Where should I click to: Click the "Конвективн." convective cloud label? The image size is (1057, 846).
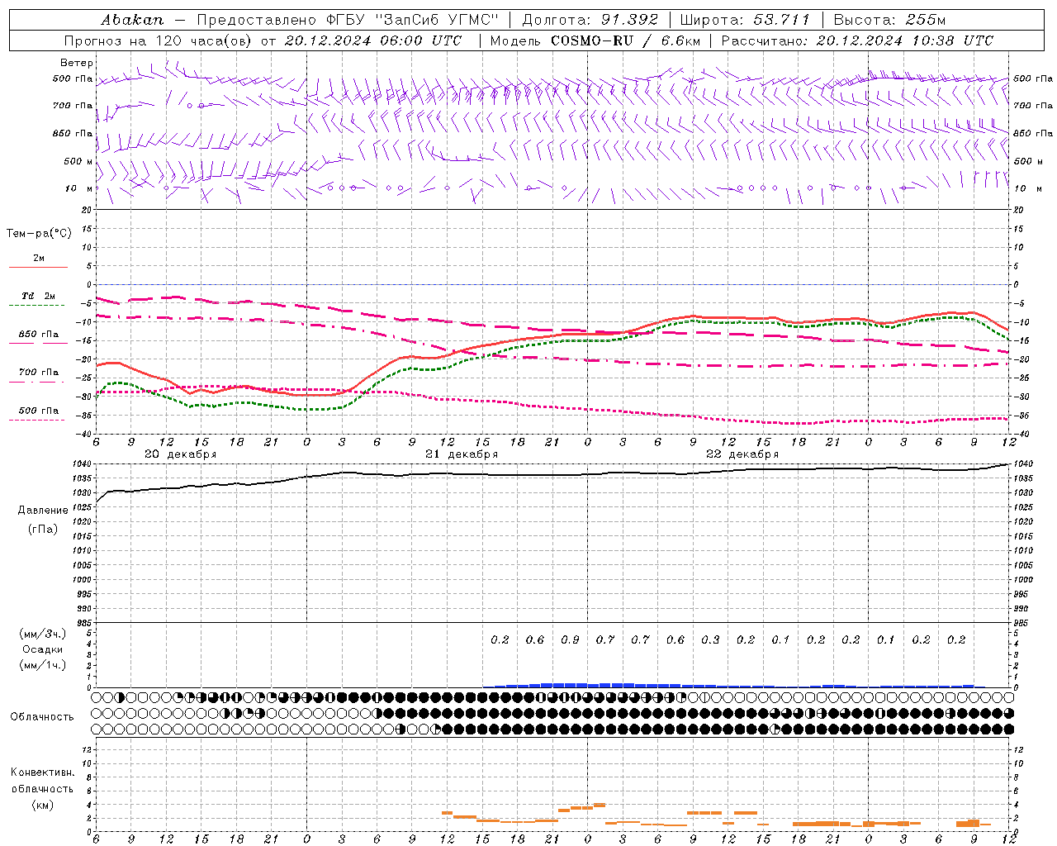pos(42,772)
